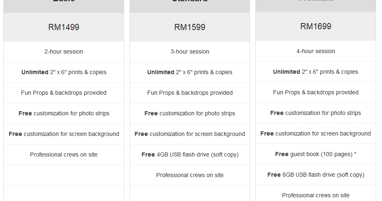The width and height of the screenshot is (382, 201).
Task: Click Free 4GB USB flash drive text
Action: point(190,154)
